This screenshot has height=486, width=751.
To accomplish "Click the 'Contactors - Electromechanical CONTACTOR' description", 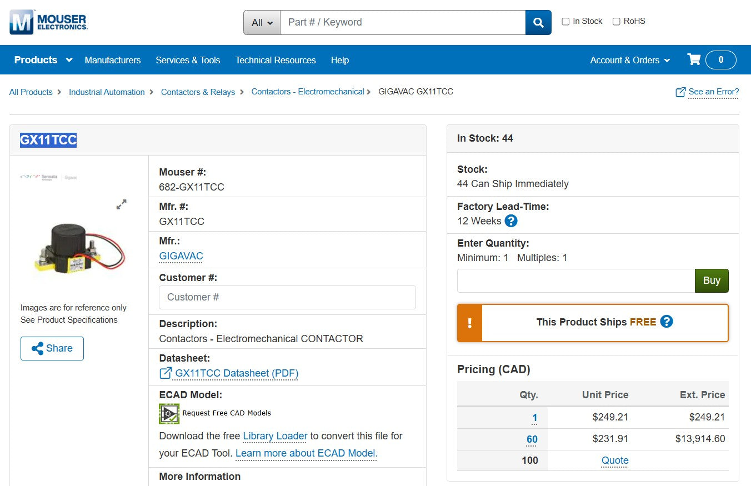I will pyautogui.click(x=261, y=339).
